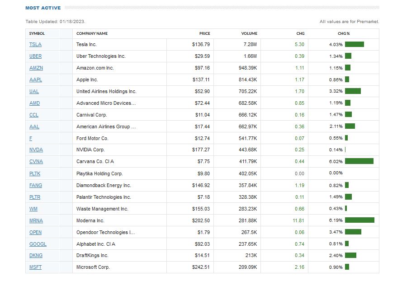402x281 pixels.
Task: Open the DKNG quote link
Action: coord(36,256)
